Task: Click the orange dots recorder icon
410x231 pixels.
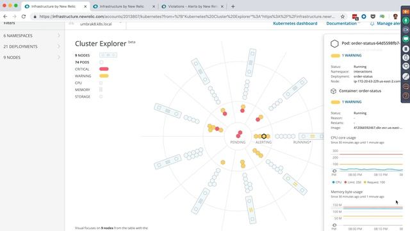Action: [406, 86]
